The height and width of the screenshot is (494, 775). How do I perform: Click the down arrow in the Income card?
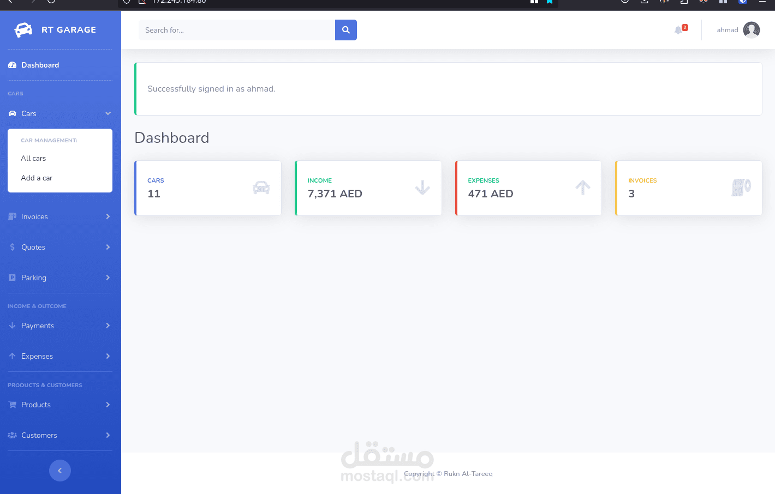[422, 188]
